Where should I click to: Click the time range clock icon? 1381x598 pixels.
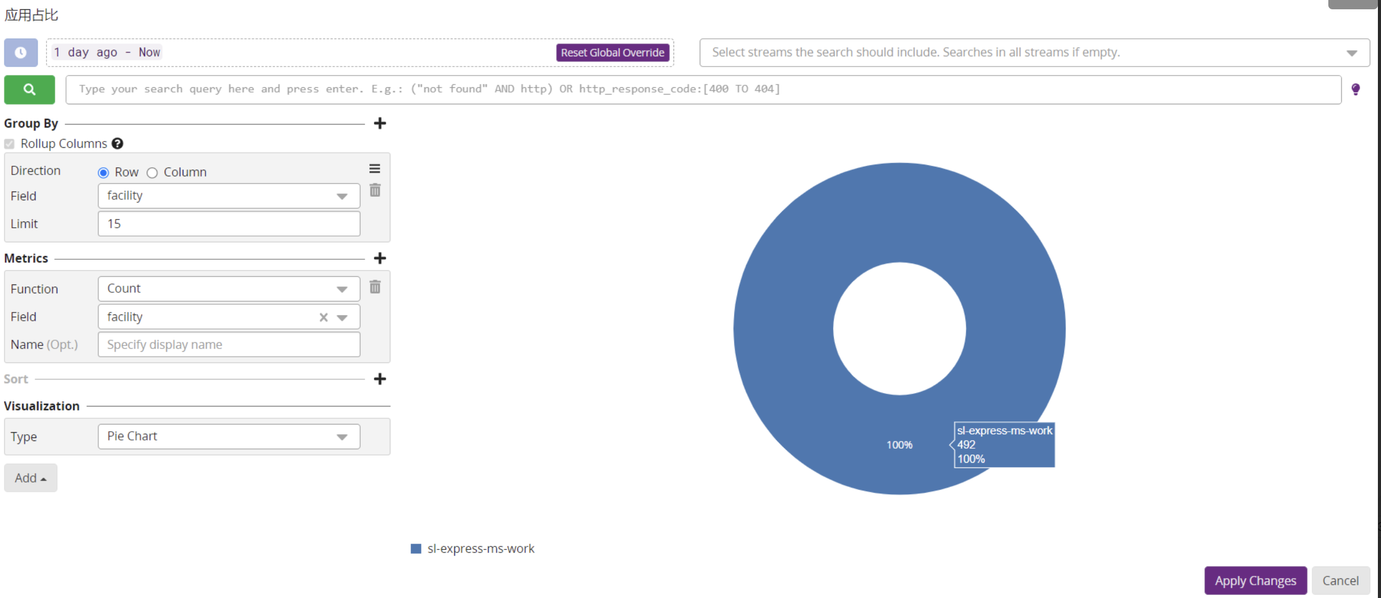[x=21, y=53]
